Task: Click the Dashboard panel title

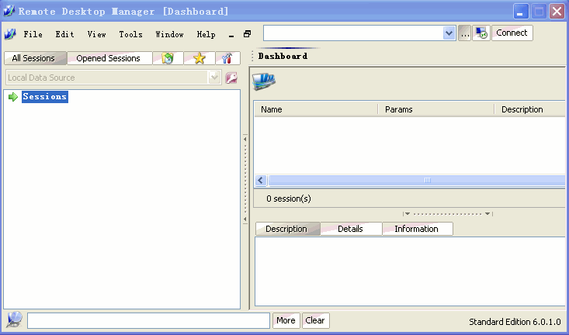Action: click(283, 56)
